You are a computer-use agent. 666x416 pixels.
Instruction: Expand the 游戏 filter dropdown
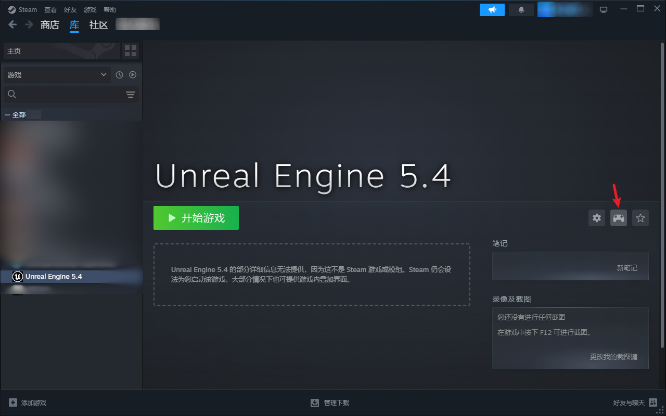click(x=57, y=75)
